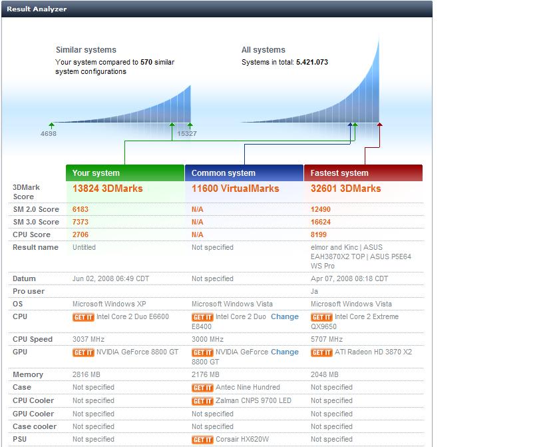Click the 32601 3DMarks score
The height and width of the screenshot is (447, 559).
(x=346, y=189)
